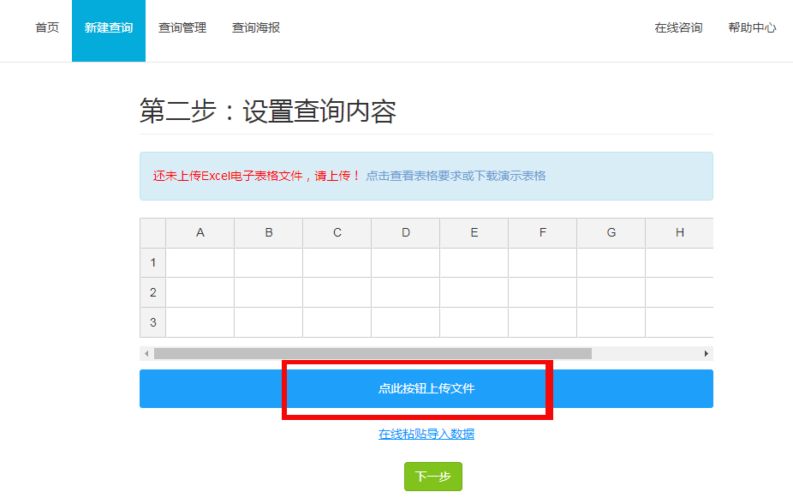This screenshot has width=793, height=498.
Task: Select column header A
Action: pos(200,233)
